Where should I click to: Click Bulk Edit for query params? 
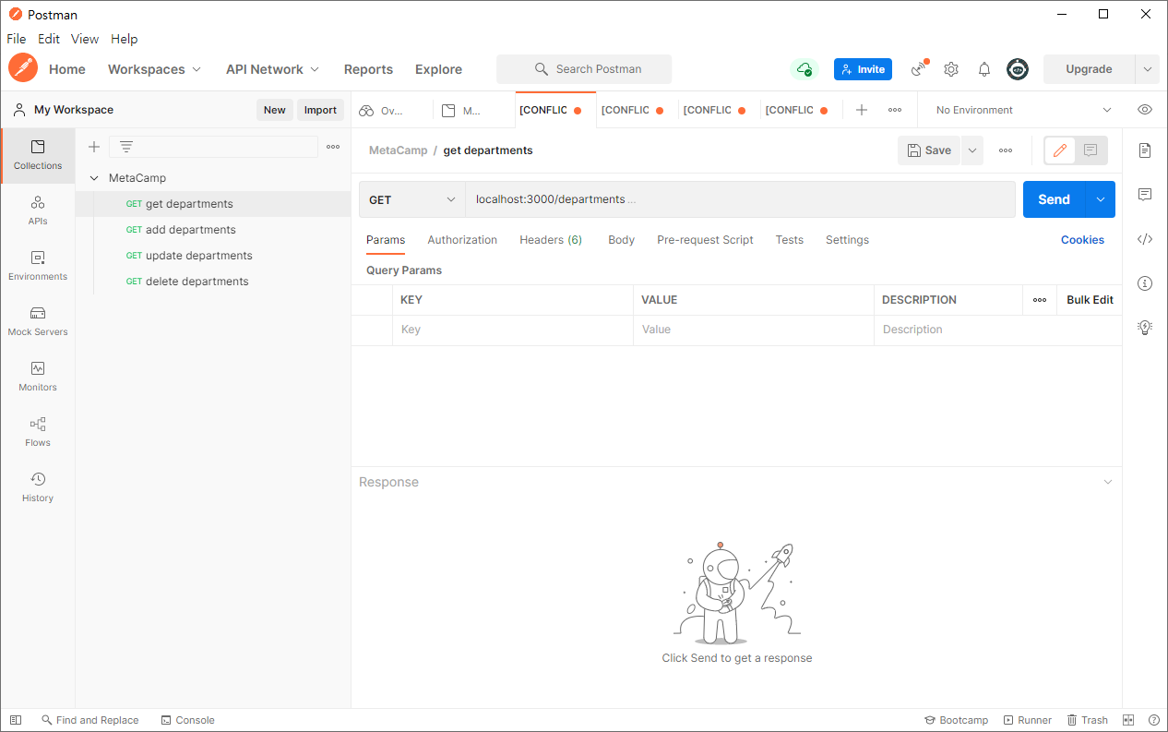pyautogui.click(x=1090, y=300)
